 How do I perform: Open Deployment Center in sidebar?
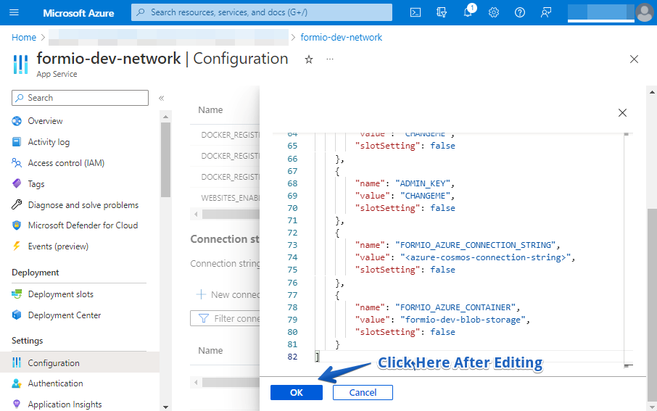65,315
